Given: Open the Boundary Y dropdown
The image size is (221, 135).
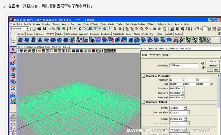Looking at the screenshot, I should (177, 93).
